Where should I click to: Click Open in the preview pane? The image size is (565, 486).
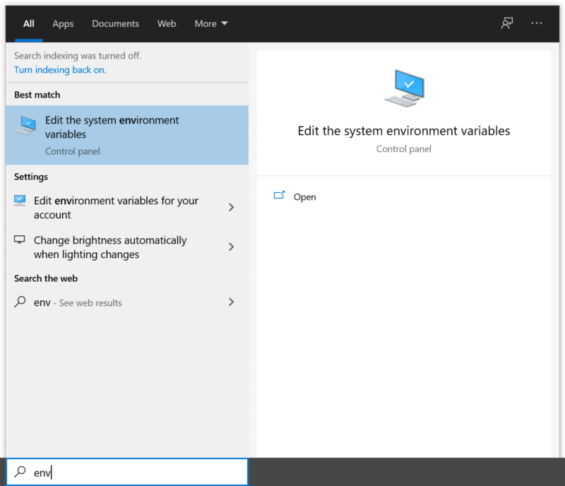coord(304,197)
